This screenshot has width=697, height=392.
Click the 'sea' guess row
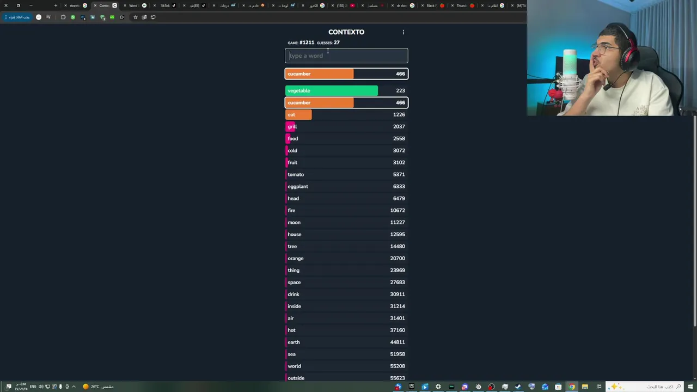346,354
